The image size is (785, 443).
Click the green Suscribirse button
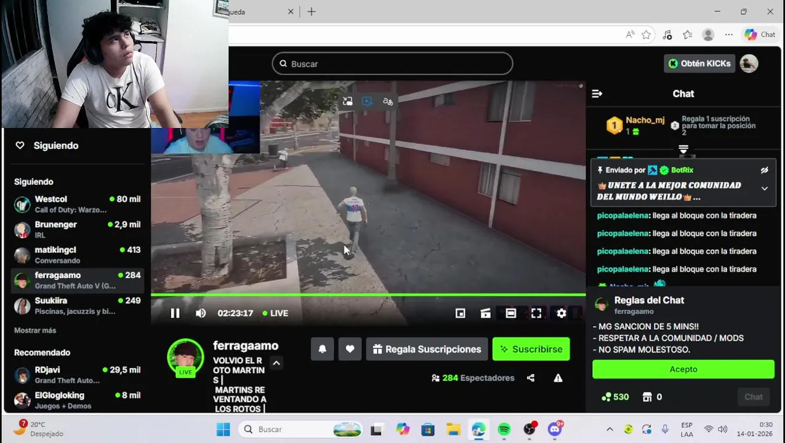pyautogui.click(x=531, y=349)
